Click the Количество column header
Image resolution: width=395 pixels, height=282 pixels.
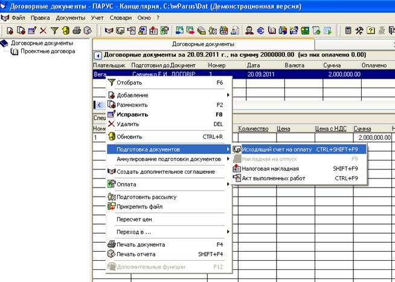click(x=257, y=129)
